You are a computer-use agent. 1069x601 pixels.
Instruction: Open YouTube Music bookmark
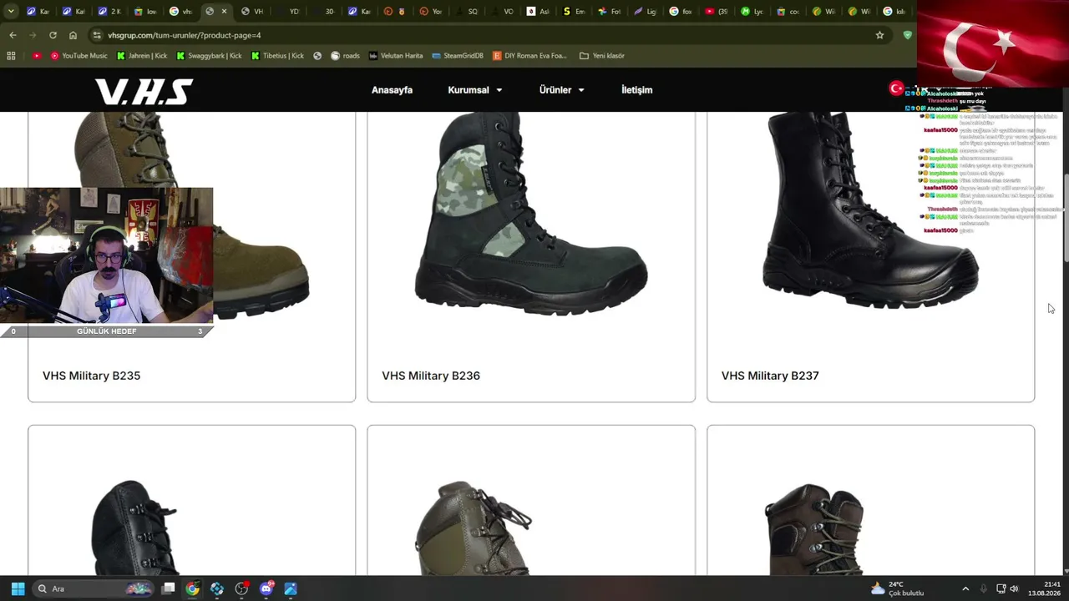tap(79, 56)
